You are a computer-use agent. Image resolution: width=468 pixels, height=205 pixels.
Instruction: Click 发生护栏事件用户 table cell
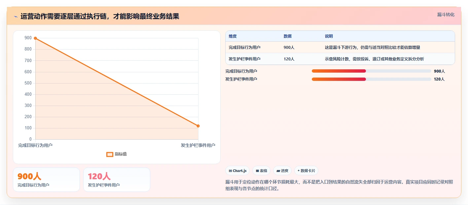(245, 59)
